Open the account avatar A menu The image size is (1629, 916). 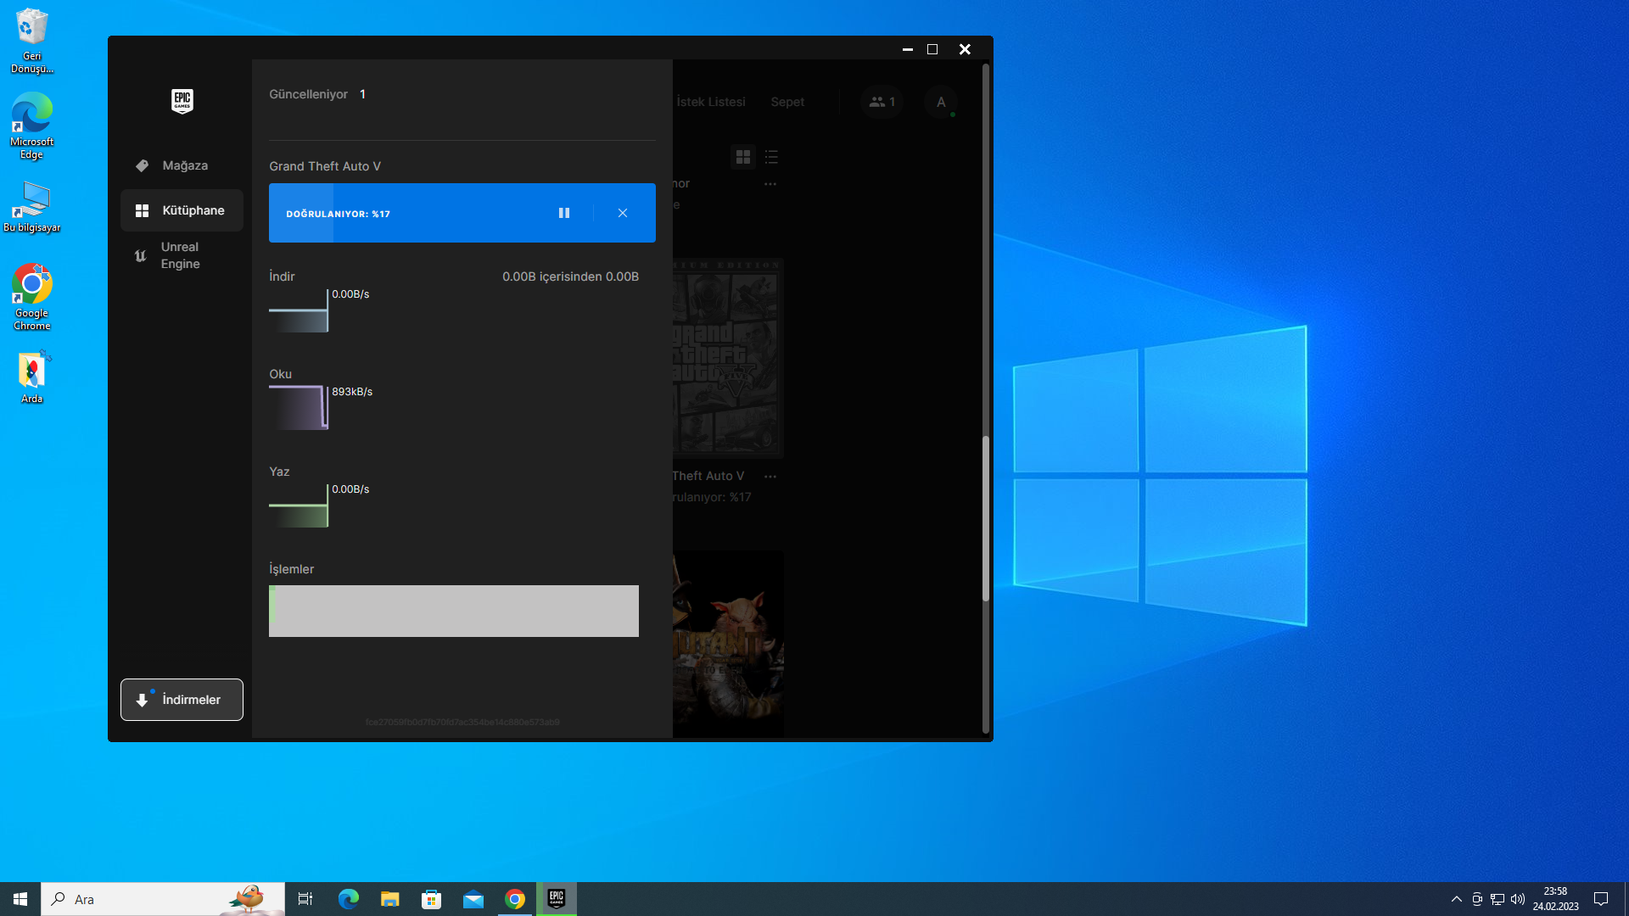tap(941, 102)
